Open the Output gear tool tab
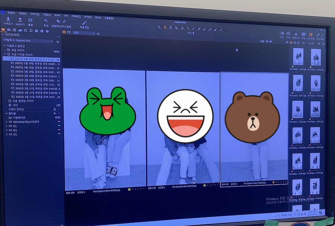Screen dimensions: 335x226 pyautogui.click(x=47, y=31)
